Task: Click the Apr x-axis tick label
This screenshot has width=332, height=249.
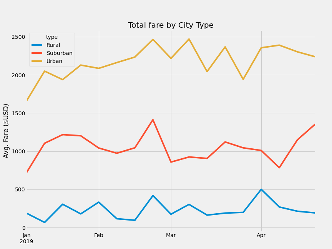Action: pos(261,235)
